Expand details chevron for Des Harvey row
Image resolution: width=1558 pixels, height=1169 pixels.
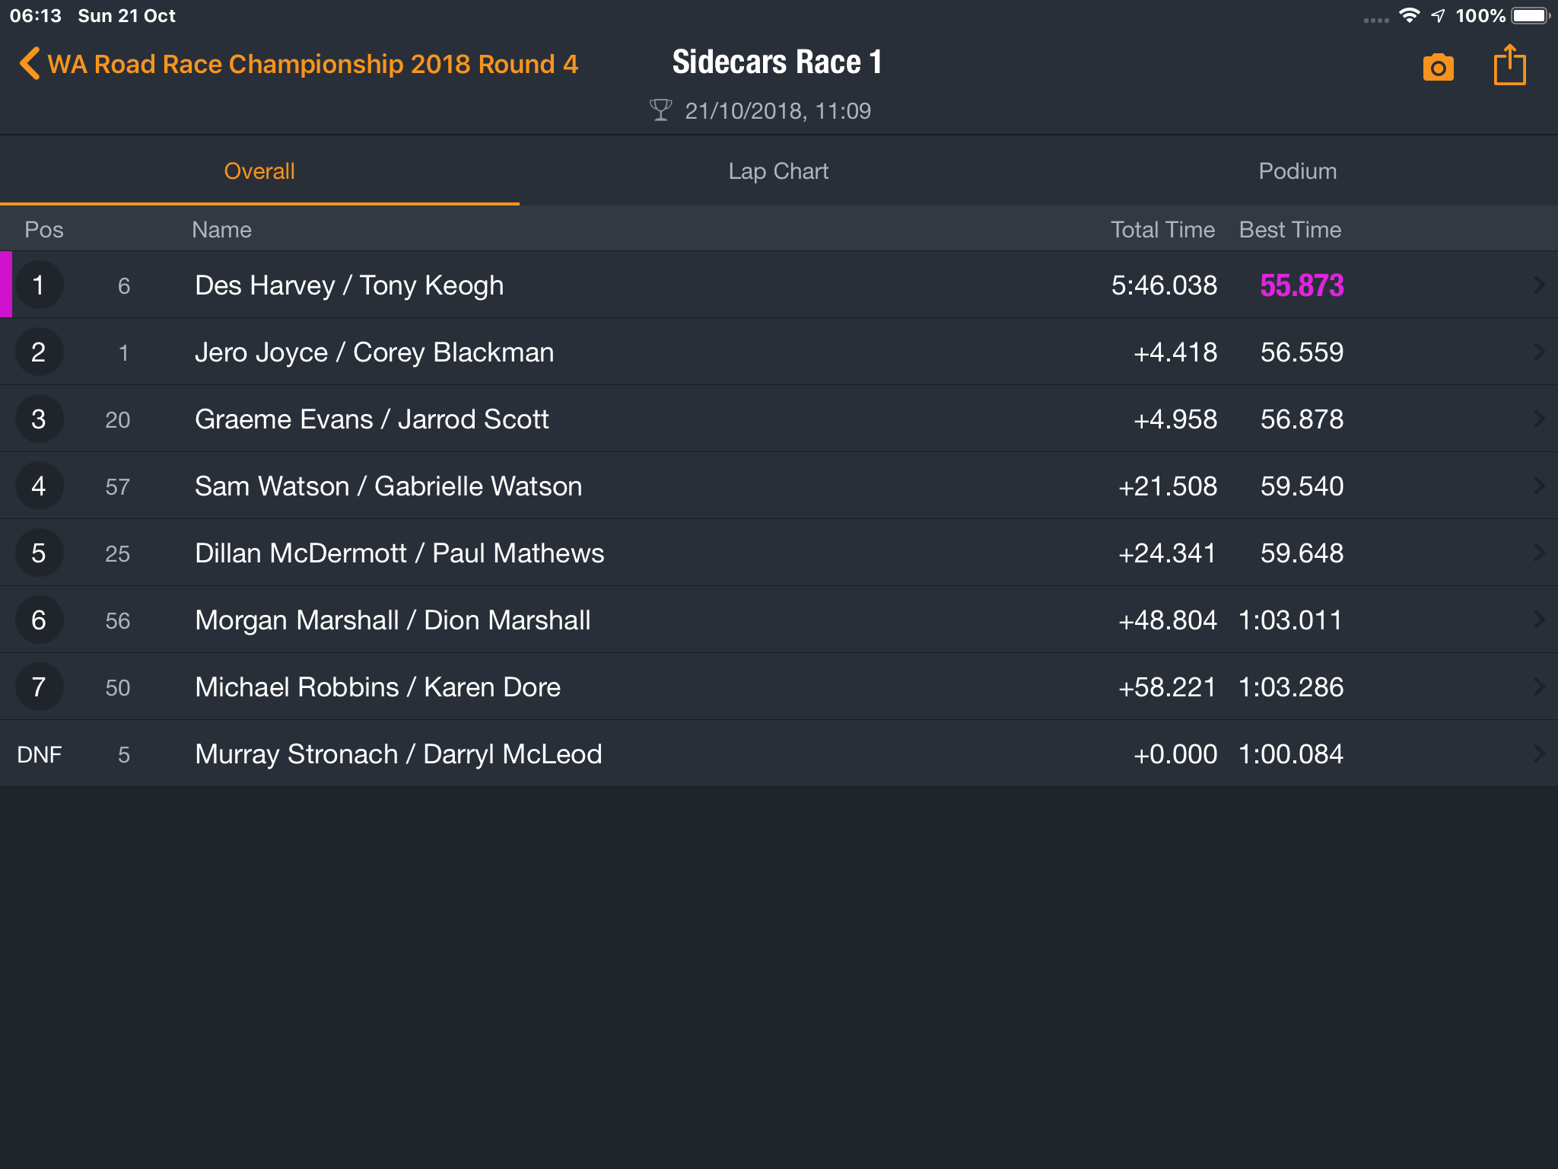(x=1538, y=285)
